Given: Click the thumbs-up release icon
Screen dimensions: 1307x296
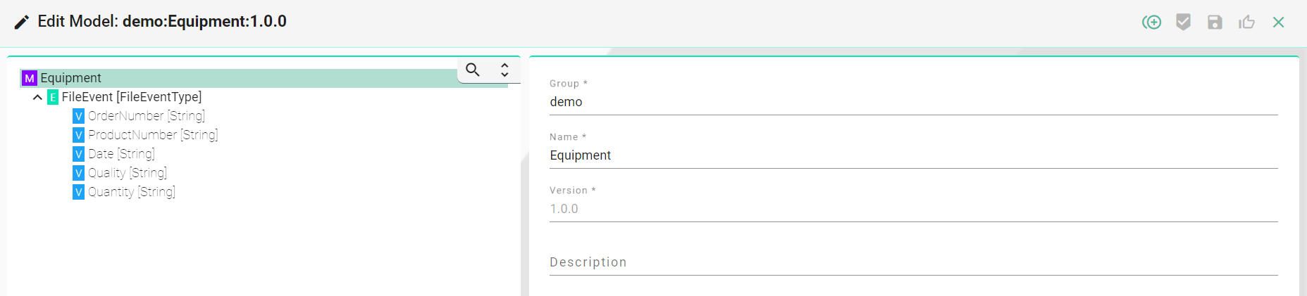Looking at the screenshot, I should tap(1246, 22).
